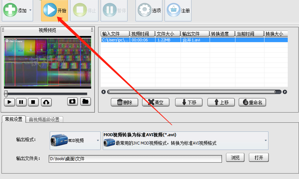Click the output folder path field
Screen dimensions: 299x179
tap(135, 159)
